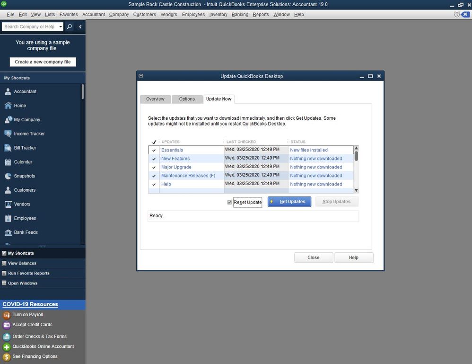Click the Get Updates button
This screenshot has width=472, height=364.
click(289, 202)
